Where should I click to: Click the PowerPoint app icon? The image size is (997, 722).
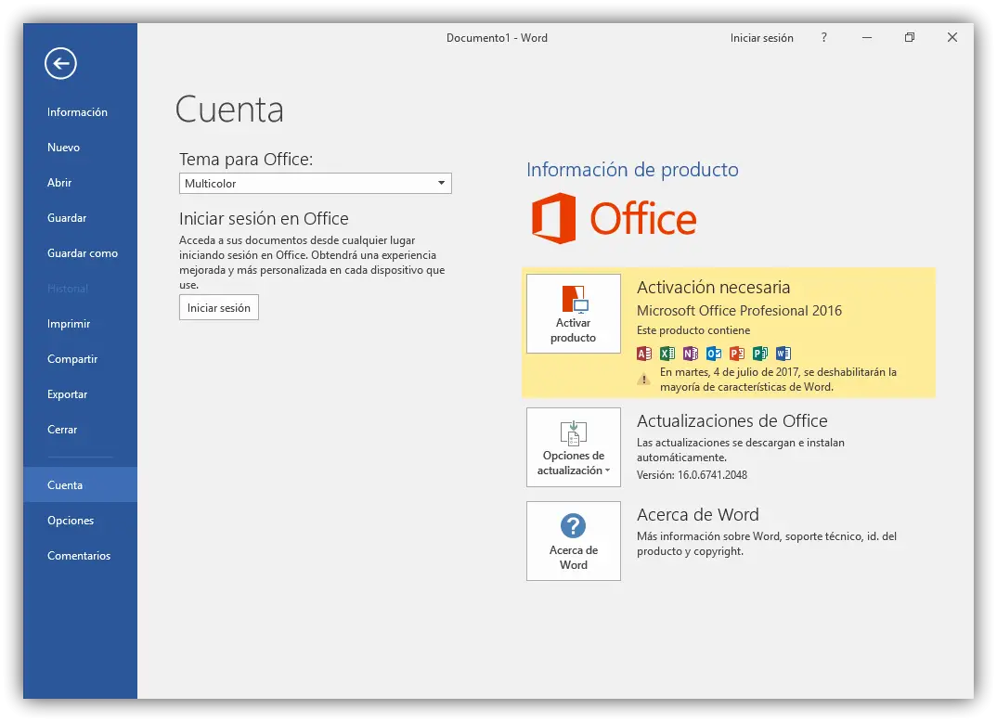[x=737, y=354]
